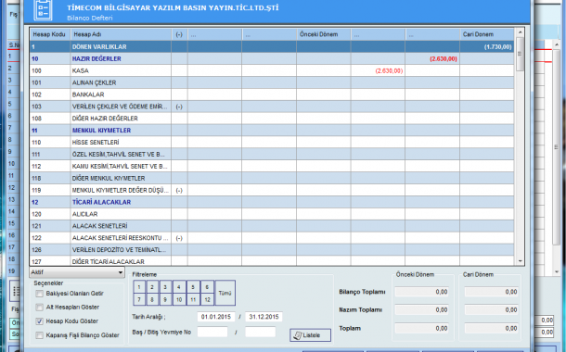Click Bilanço Toplamı Cari Dönem field
The image size is (566, 352).
click(x=491, y=292)
